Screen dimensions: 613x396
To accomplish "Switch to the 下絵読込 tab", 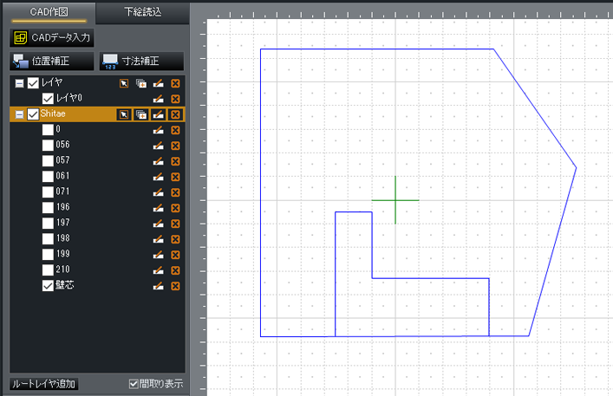I will pyautogui.click(x=140, y=12).
